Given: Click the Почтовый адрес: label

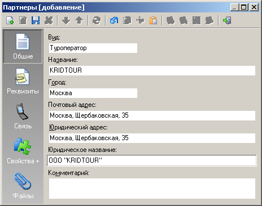Looking at the screenshot, I should (x=72, y=105).
